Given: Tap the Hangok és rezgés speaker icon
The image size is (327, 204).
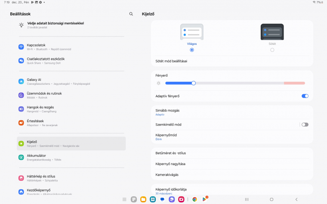Looking at the screenshot, I should (x=21, y=109).
